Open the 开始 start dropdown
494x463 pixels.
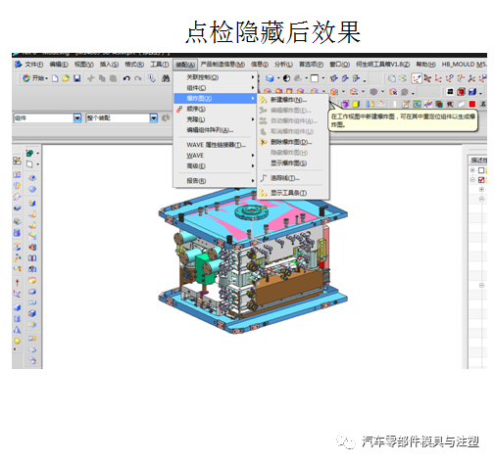pos(35,78)
